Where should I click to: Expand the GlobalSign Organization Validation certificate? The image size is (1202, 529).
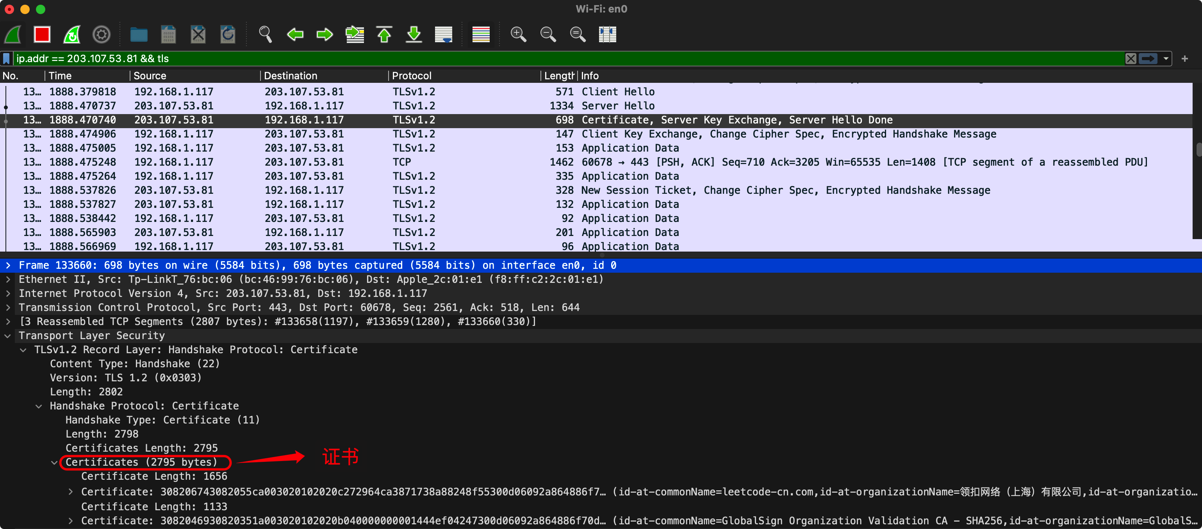coord(70,520)
